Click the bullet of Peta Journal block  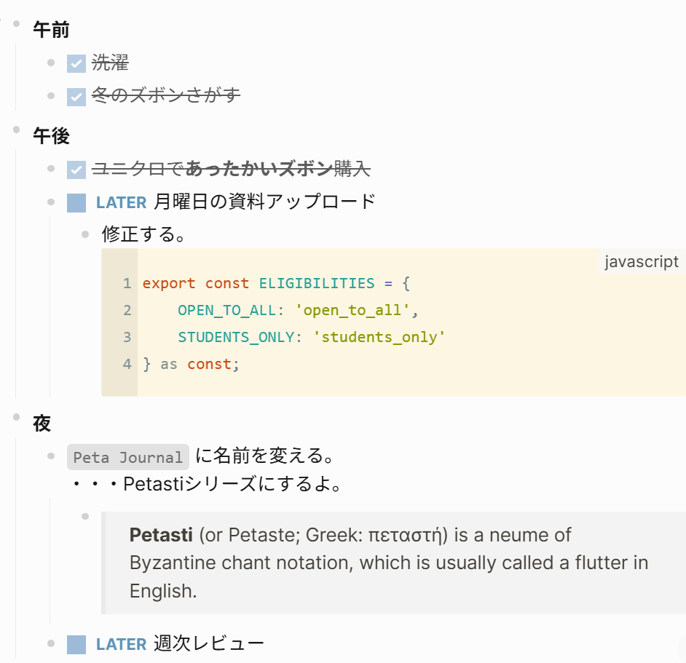(51, 456)
